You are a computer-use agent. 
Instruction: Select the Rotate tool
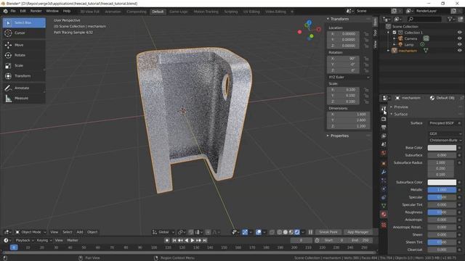(24, 55)
